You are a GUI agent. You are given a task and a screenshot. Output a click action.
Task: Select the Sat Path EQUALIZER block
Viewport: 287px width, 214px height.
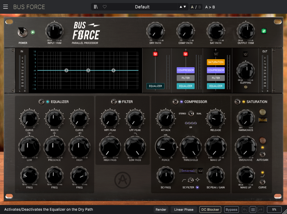pos(216,86)
